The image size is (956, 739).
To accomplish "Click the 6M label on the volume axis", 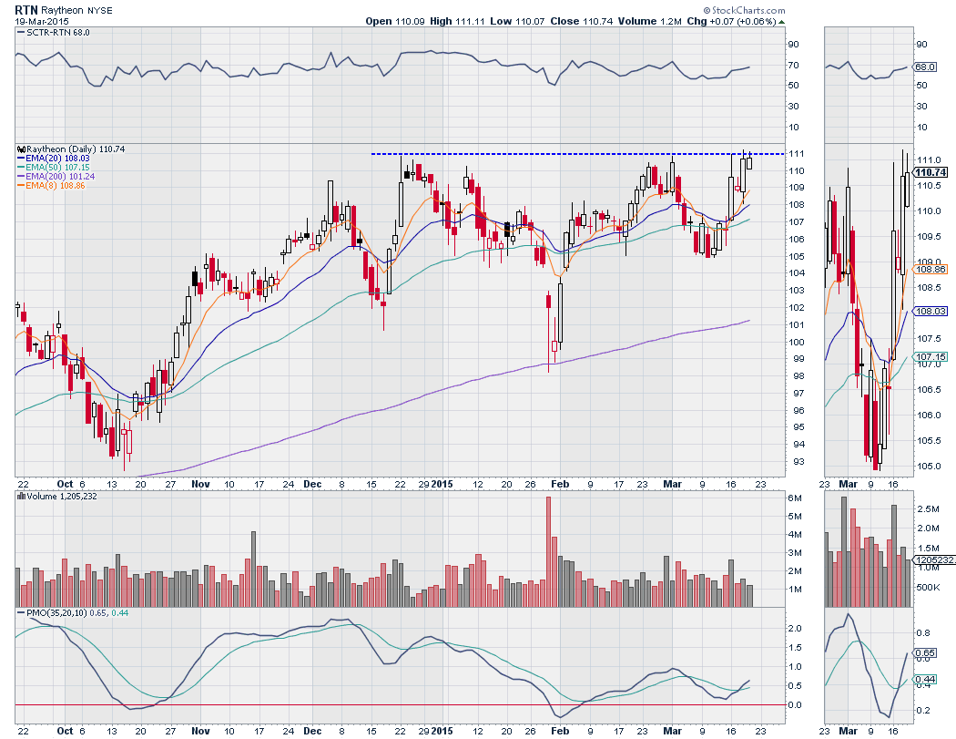I will point(795,498).
